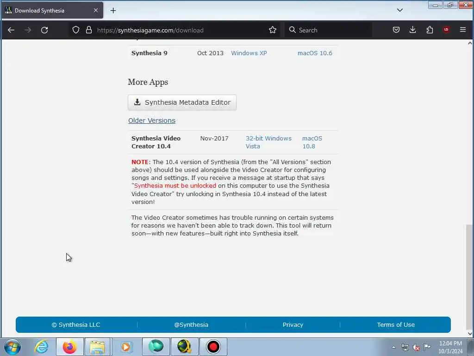This screenshot has width=474, height=356.
Task: Bookmark this page with the star
Action: 272,30
